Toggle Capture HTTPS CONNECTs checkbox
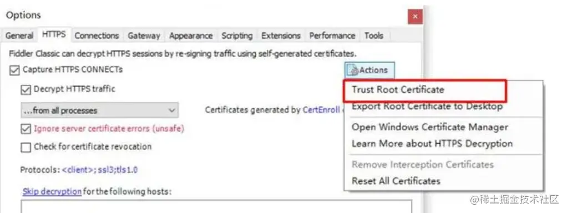The image size is (567, 213). point(14,70)
